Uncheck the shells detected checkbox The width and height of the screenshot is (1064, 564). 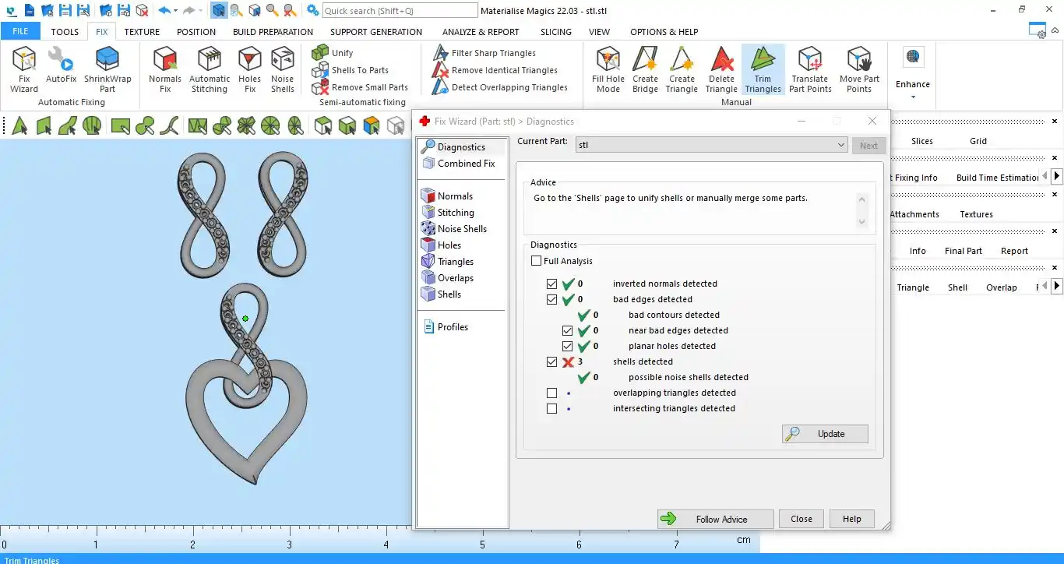coord(552,361)
